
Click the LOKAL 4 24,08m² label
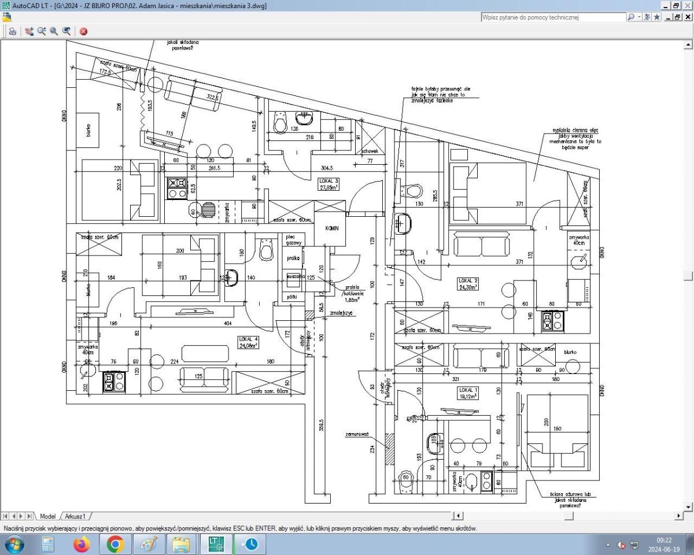[248, 342]
